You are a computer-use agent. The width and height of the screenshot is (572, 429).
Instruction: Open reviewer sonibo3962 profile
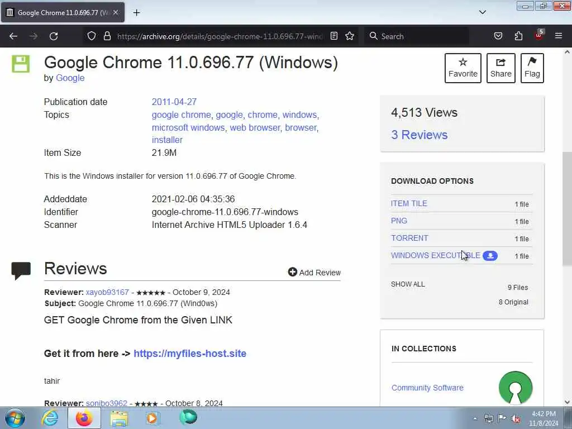click(107, 403)
